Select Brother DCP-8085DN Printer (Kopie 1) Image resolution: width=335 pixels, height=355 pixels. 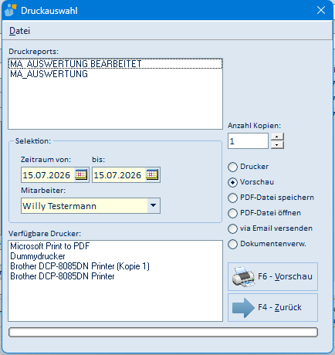pyautogui.click(x=115, y=266)
